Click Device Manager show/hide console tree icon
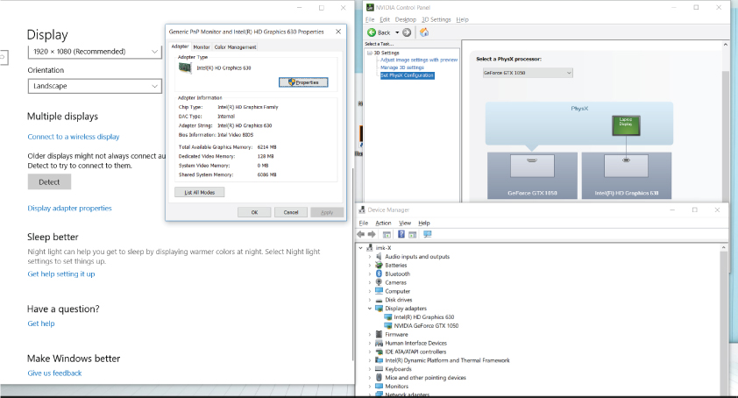The width and height of the screenshot is (738, 398). point(387,234)
